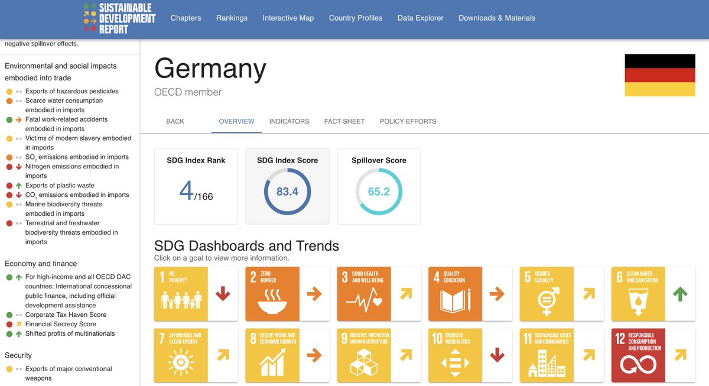Click the Spillover Score card
The image size is (709, 386).
coord(379,186)
